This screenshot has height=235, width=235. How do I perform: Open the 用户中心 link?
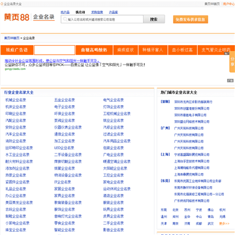[229, 4]
